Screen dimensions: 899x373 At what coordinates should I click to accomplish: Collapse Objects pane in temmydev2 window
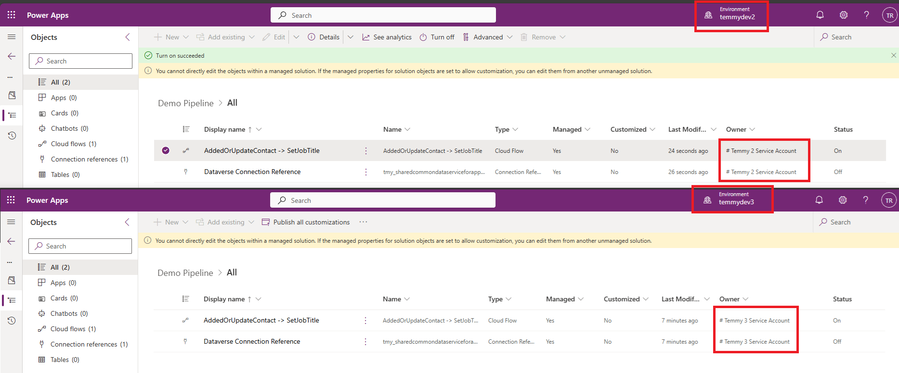tap(128, 37)
